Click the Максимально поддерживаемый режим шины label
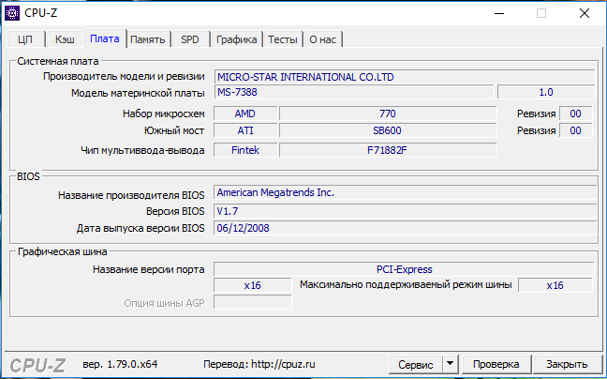Screen dimensions: 607x379 406,285
